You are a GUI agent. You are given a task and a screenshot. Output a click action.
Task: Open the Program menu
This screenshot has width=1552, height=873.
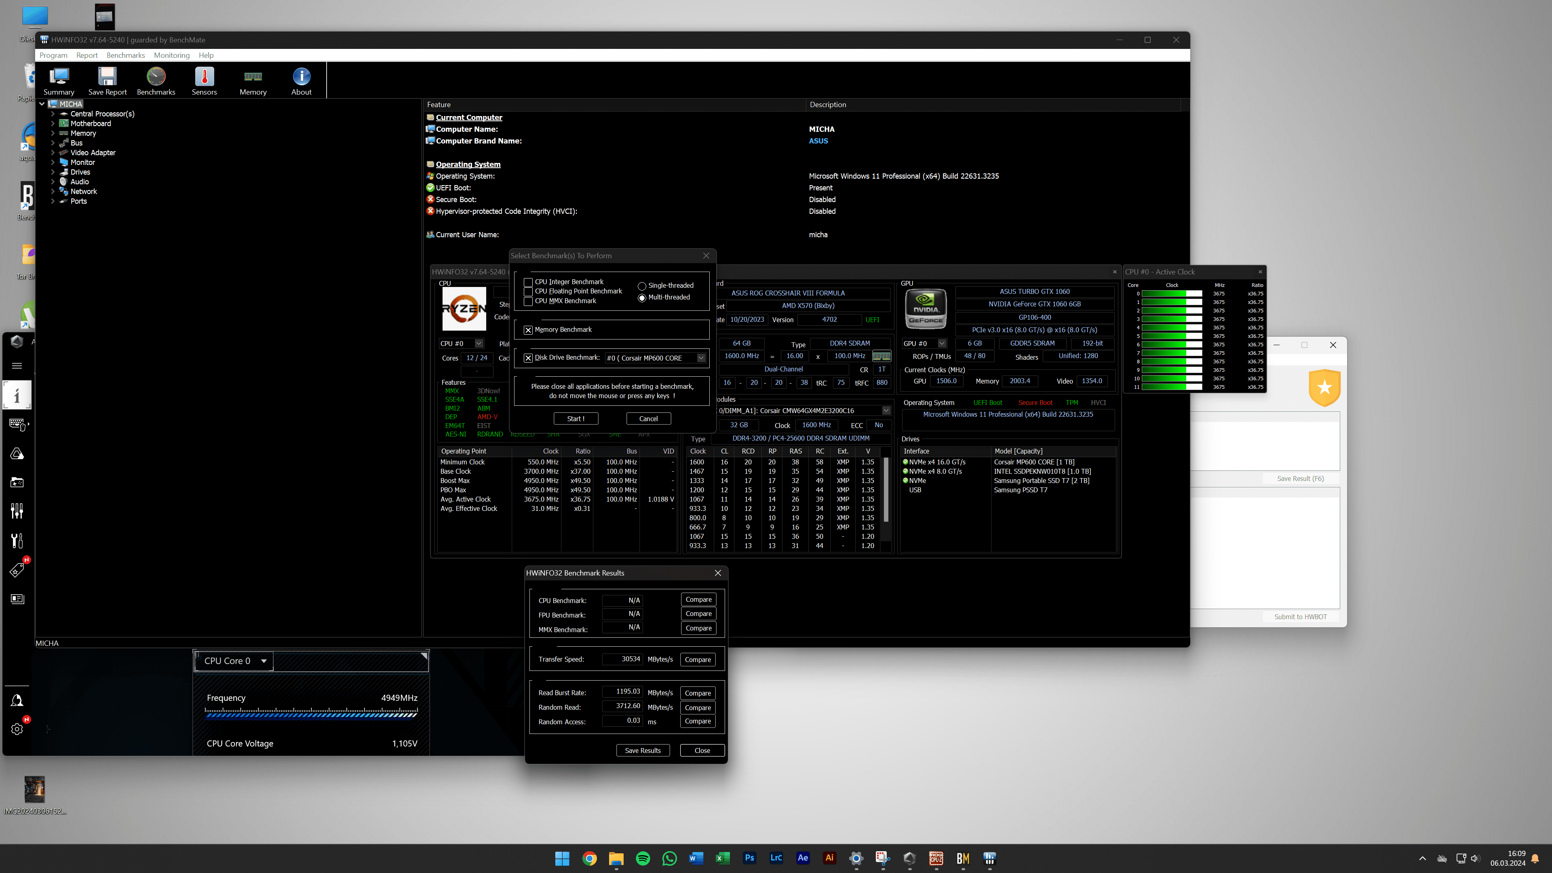click(x=54, y=55)
